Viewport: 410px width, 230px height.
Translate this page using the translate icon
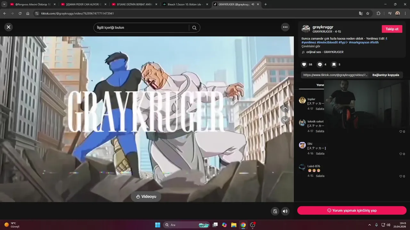tap(361, 13)
